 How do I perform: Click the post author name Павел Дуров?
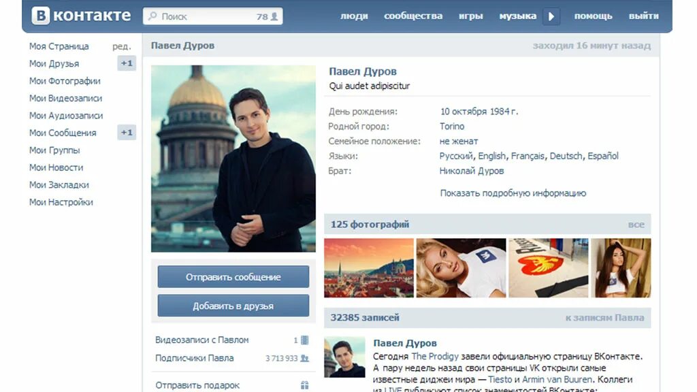point(404,343)
